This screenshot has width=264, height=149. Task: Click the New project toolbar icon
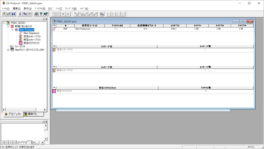tap(4, 14)
